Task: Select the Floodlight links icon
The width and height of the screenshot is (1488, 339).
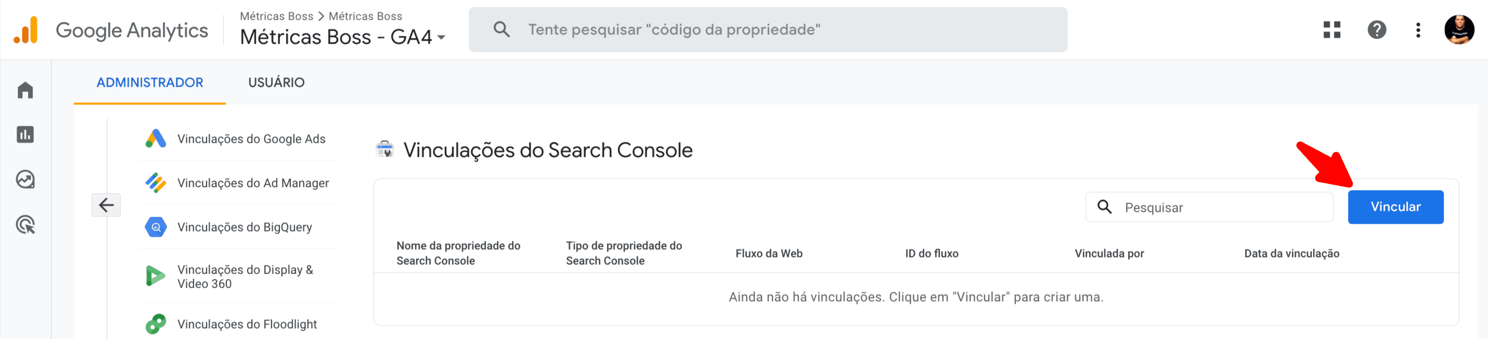Action: pos(155,323)
